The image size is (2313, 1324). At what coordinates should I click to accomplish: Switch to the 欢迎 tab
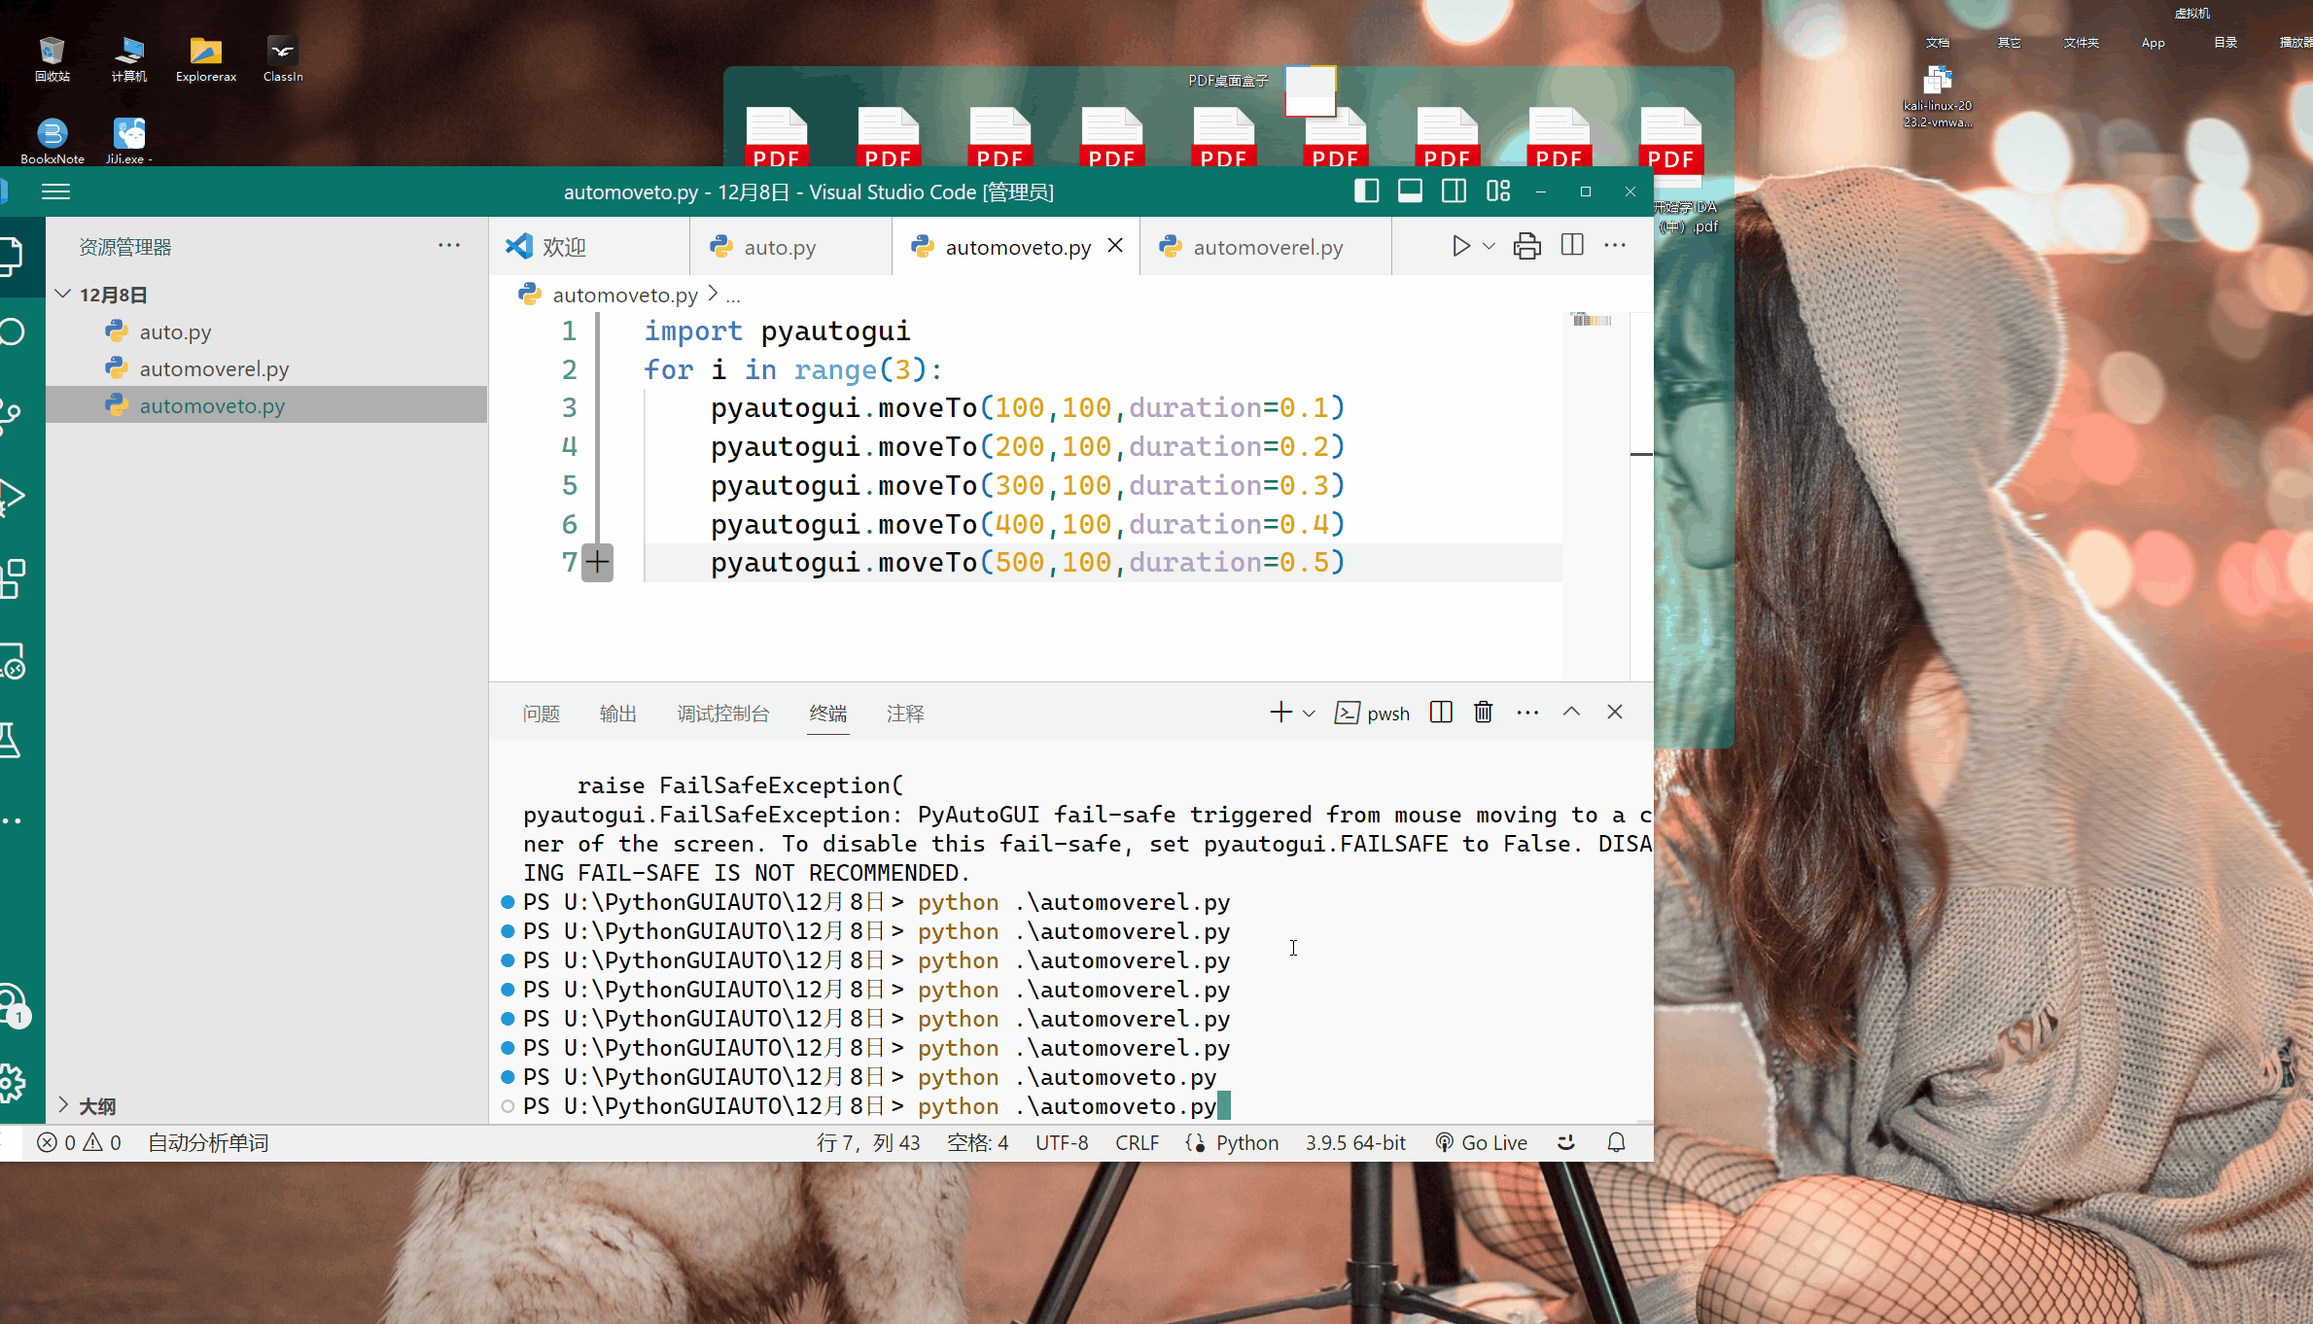coord(589,247)
